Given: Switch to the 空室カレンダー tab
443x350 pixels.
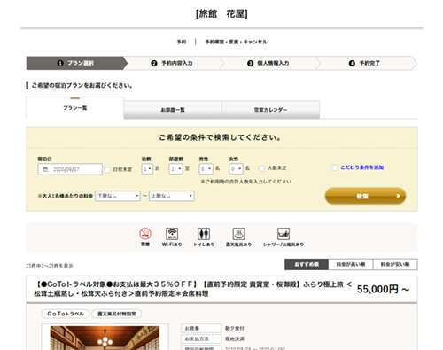Looking at the screenshot, I should [x=270, y=110].
